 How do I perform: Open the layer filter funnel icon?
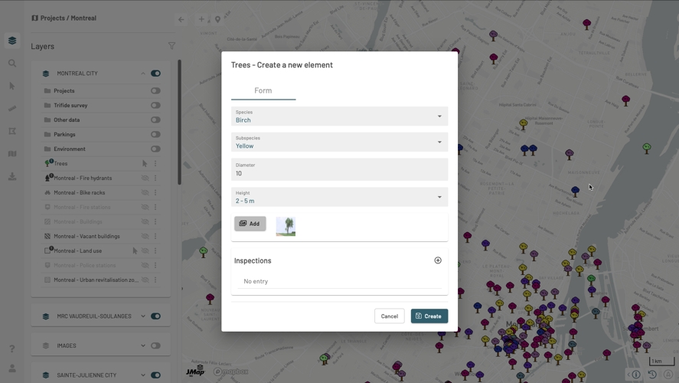tap(171, 46)
